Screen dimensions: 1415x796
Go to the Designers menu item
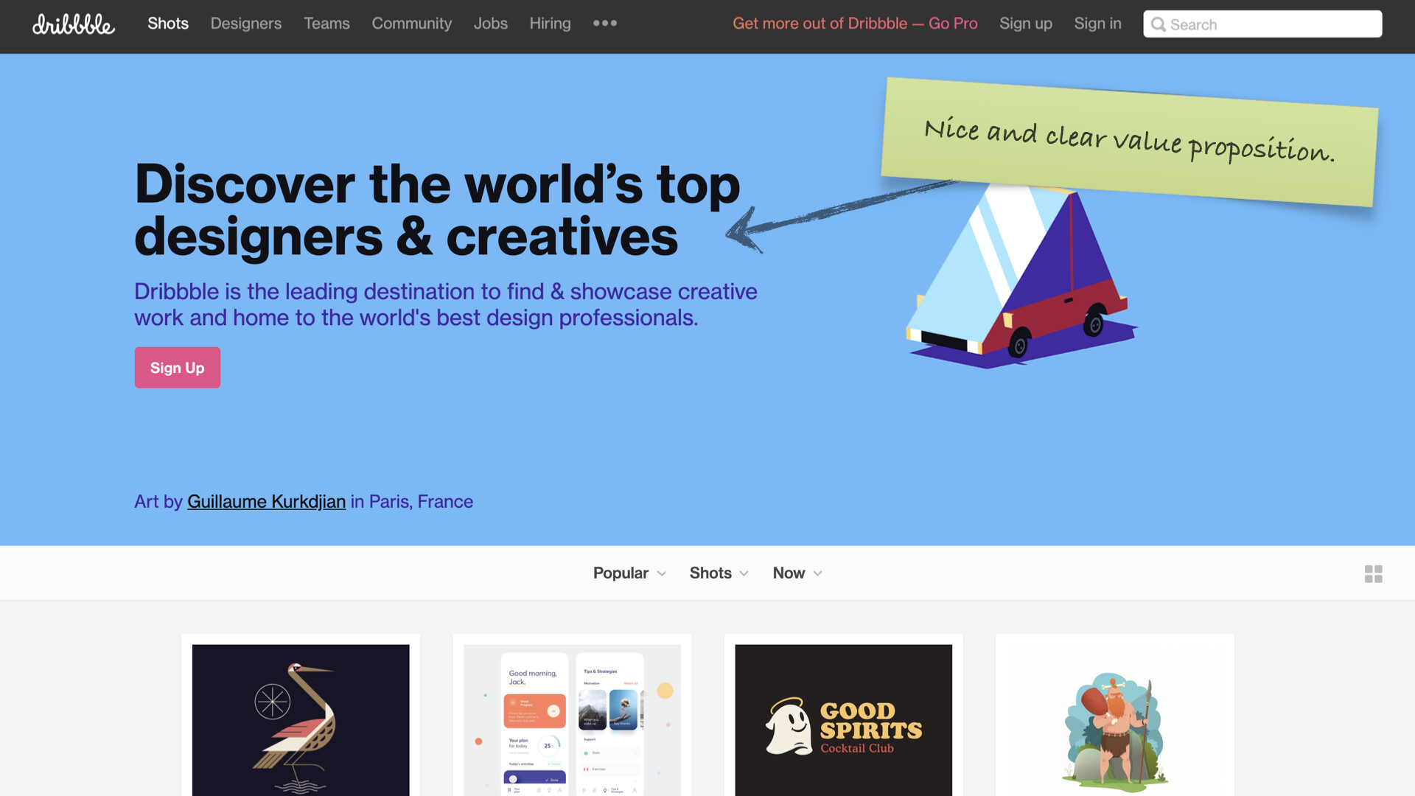coord(246,24)
